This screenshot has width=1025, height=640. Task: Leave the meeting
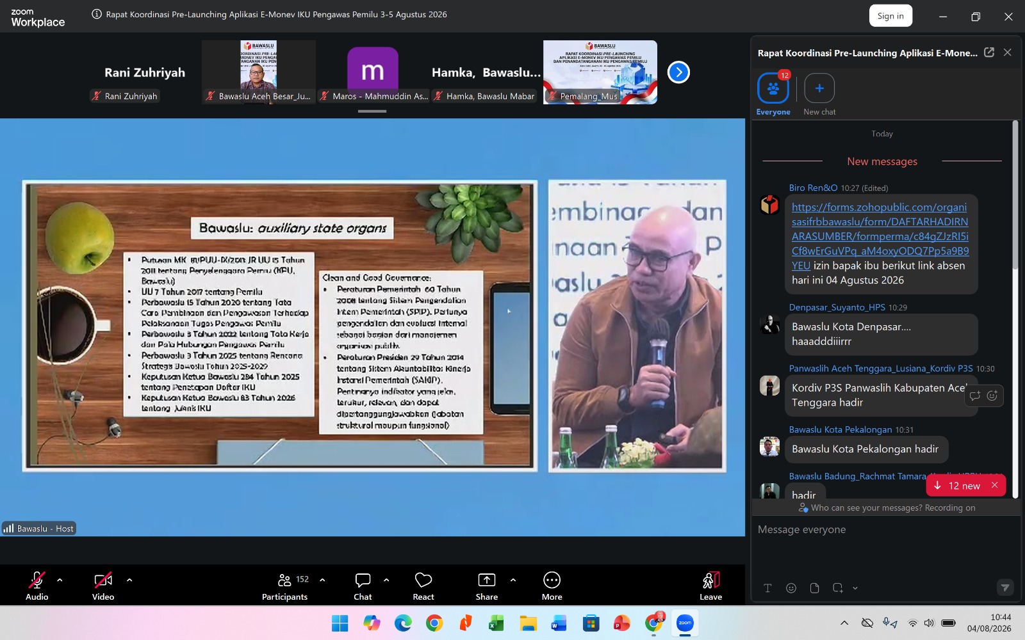(710, 586)
